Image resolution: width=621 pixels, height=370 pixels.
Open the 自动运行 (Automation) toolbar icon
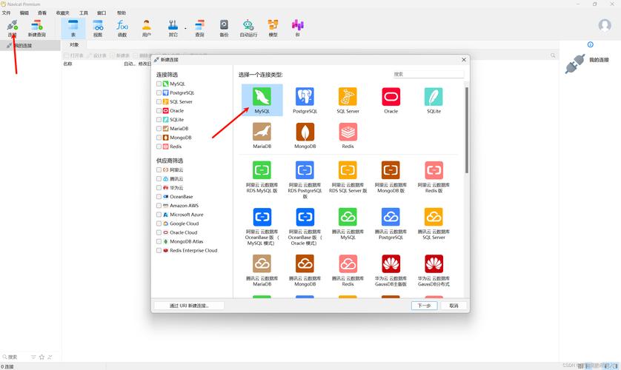(248, 28)
